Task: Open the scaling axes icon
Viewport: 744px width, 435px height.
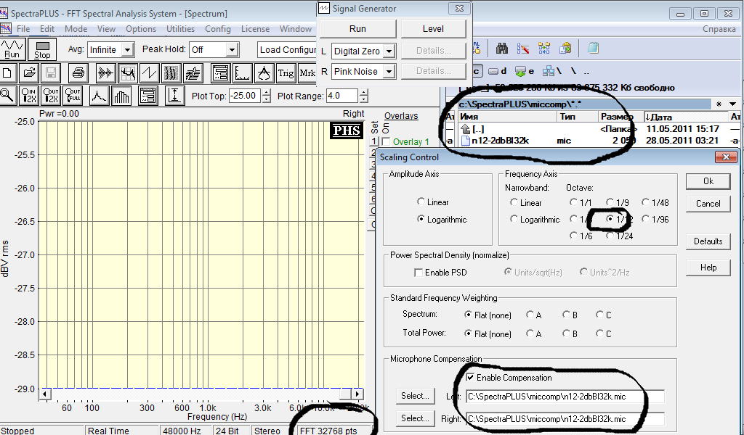Action: tap(243, 73)
